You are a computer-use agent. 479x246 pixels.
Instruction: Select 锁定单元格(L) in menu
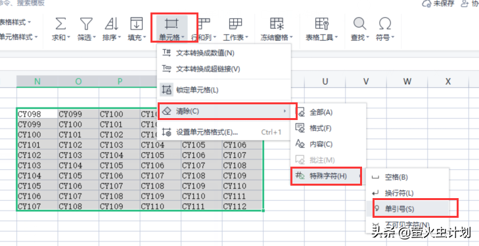223,90
